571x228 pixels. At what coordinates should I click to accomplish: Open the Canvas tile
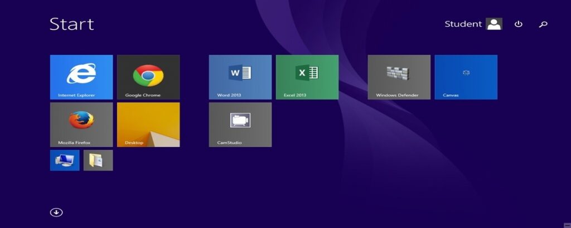click(466, 77)
